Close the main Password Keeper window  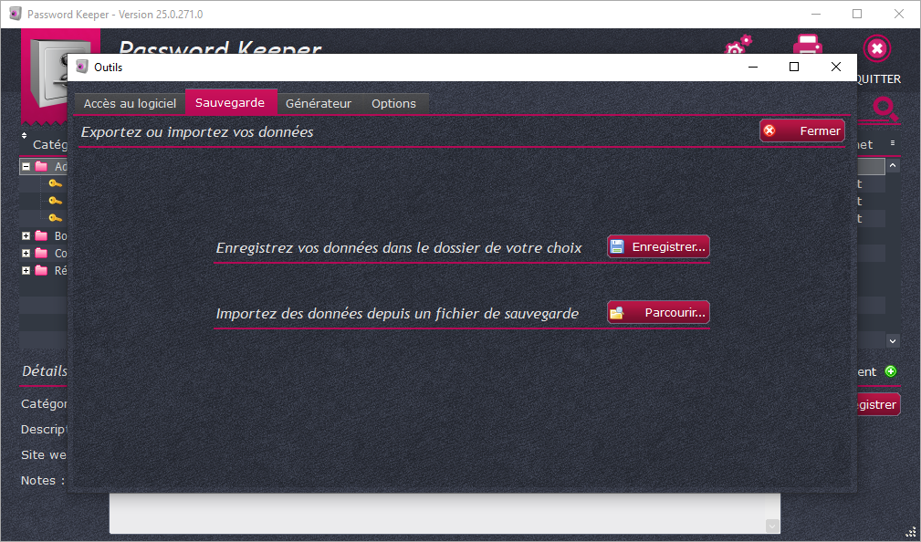899,14
